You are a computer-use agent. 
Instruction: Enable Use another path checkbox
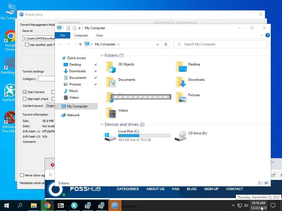click(27, 45)
